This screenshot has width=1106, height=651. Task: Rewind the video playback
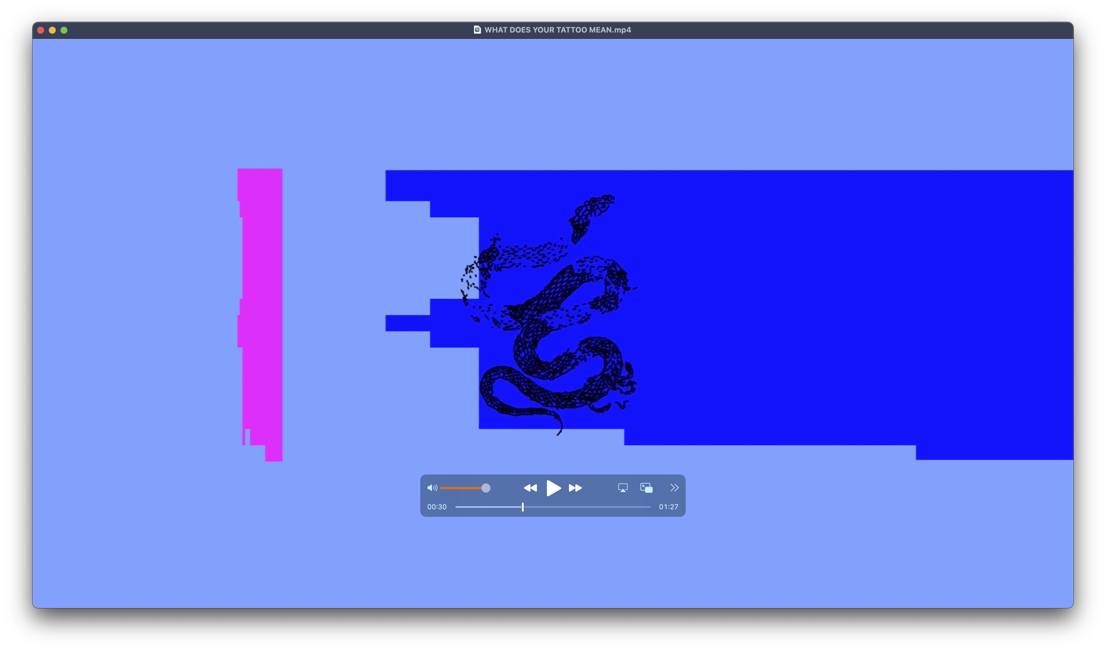tap(530, 488)
